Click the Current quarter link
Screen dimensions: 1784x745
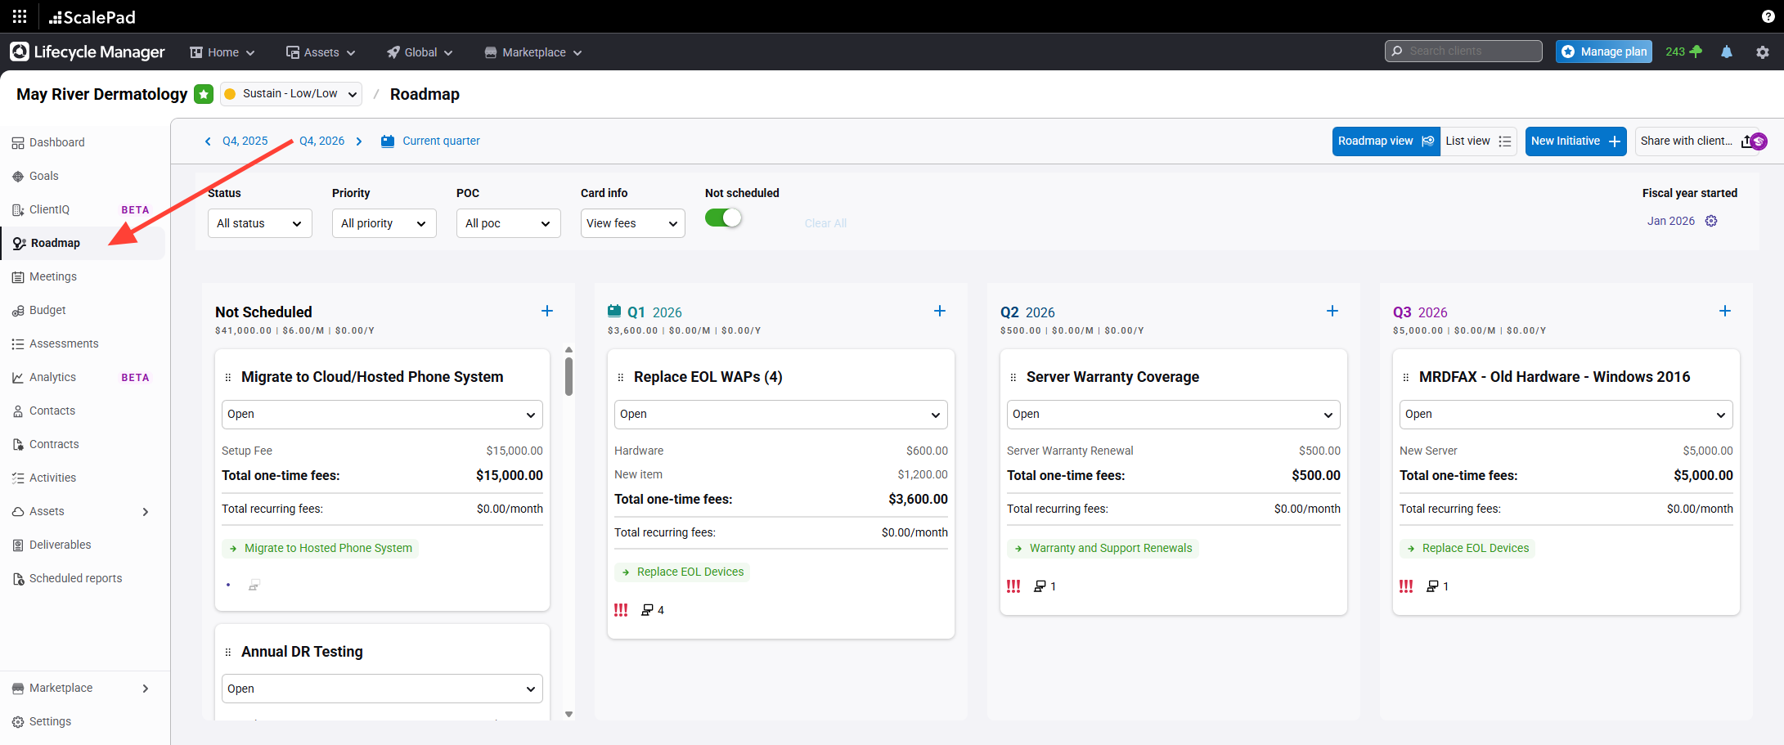point(440,141)
